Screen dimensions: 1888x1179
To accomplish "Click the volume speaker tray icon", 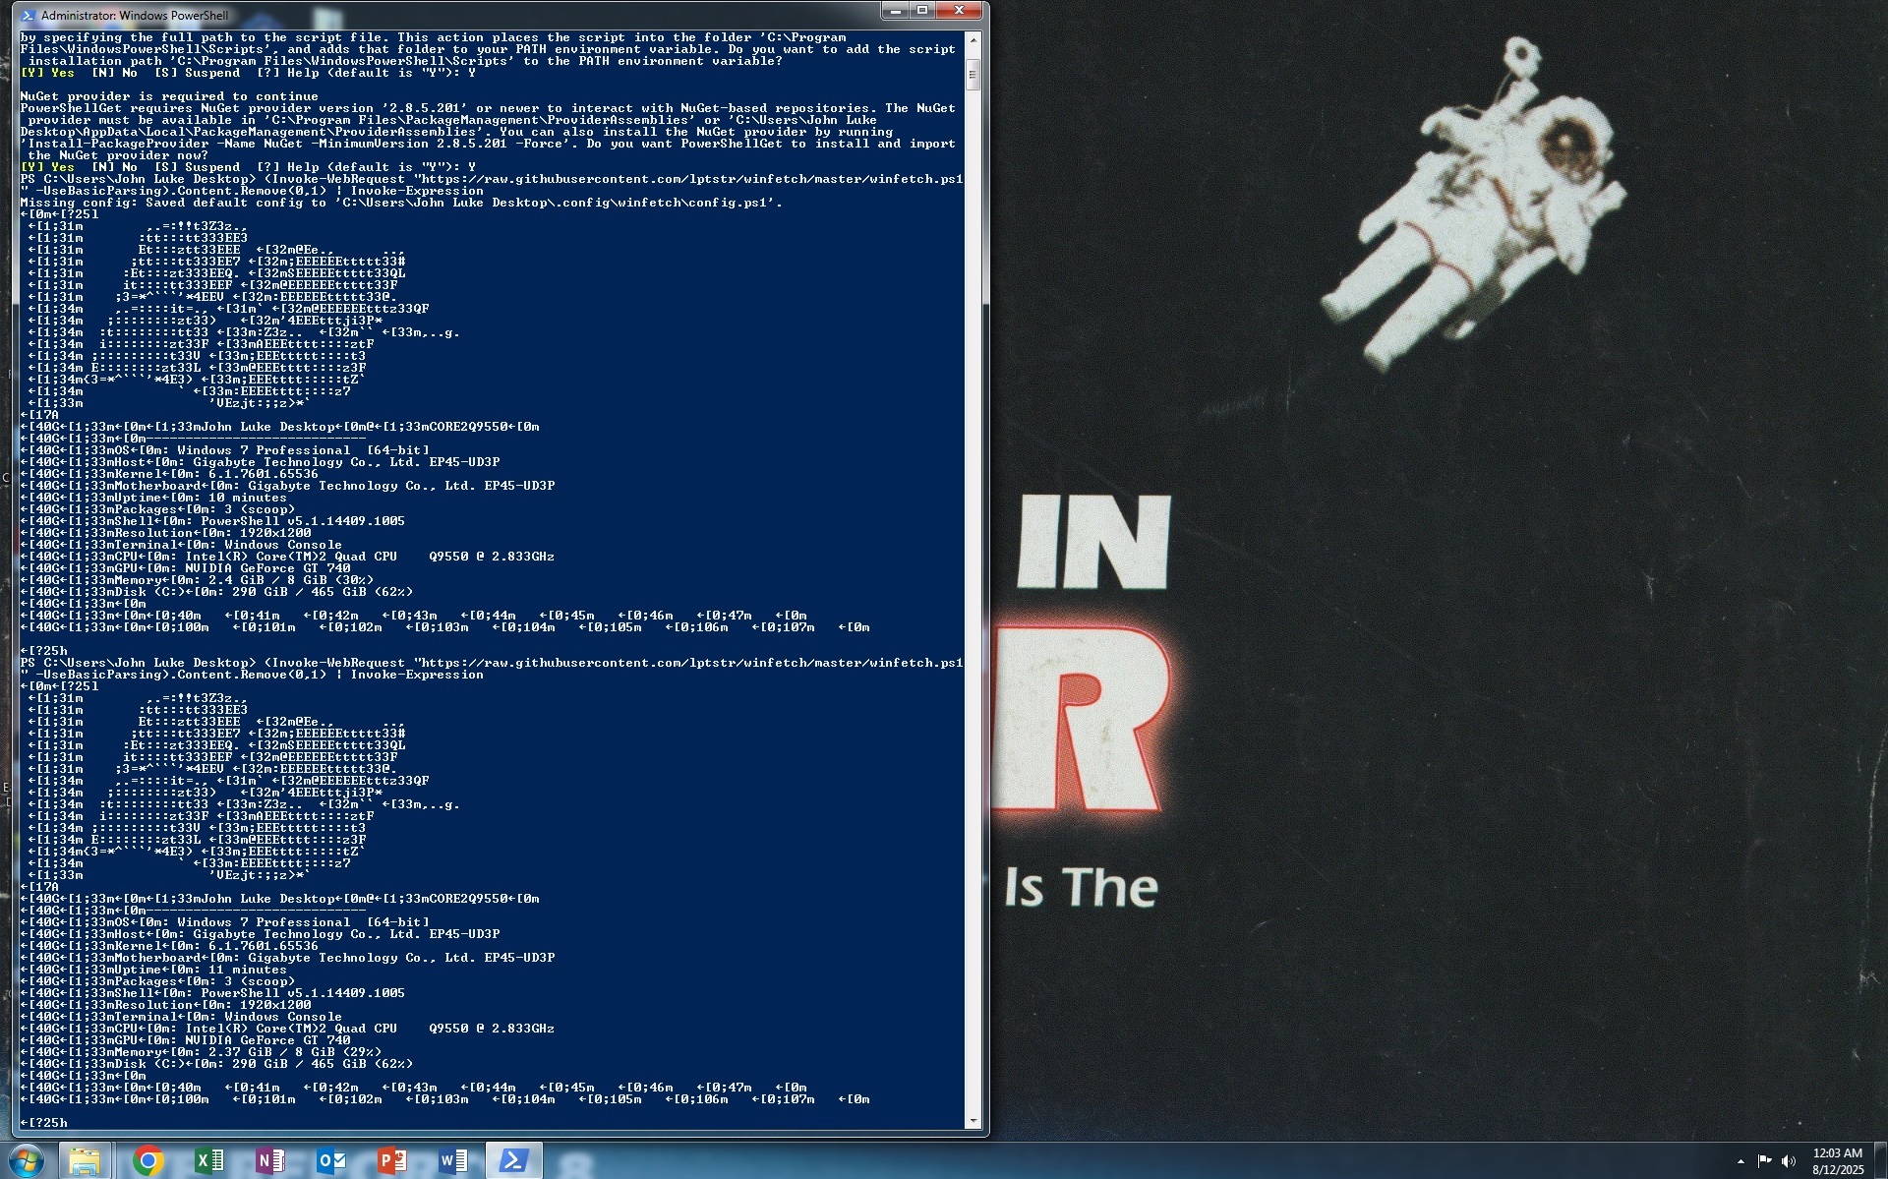I will 1789,1161.
